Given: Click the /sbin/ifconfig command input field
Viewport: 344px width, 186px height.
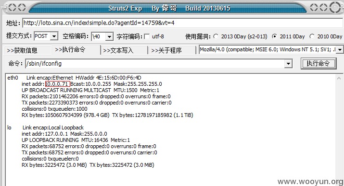Looking at the screenshot, I should pos(155,64).
